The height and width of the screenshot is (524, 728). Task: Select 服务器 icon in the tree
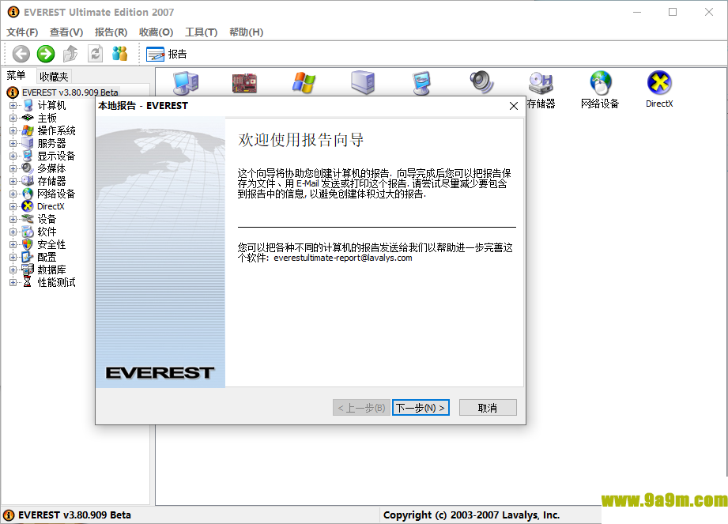(x=28, y=143)
